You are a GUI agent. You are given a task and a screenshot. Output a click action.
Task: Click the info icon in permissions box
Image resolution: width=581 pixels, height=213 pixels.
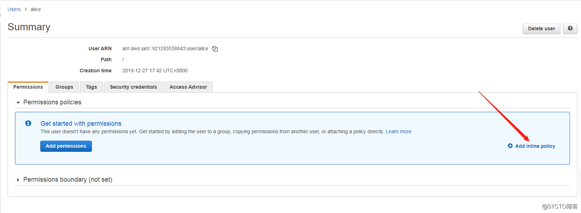(28, 123)
